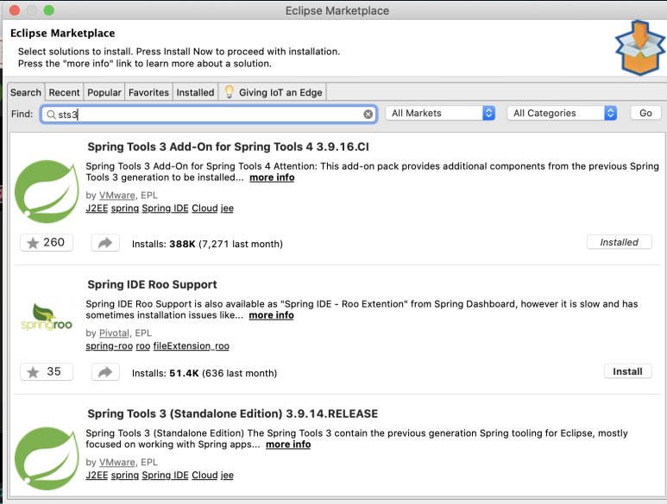Click the Spring leaf logo of the Add-On entry
Screen dimensions: 667x504
47,191
